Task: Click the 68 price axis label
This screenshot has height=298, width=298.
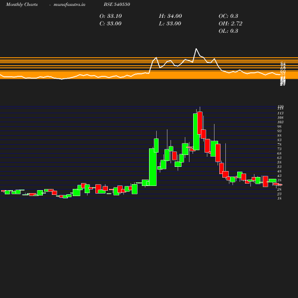Action: pyautogui.click(x=280, y=153)
